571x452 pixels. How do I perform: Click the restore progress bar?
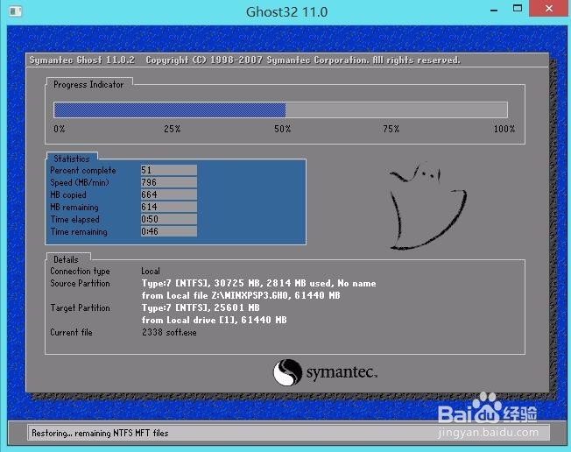[280, 109]
